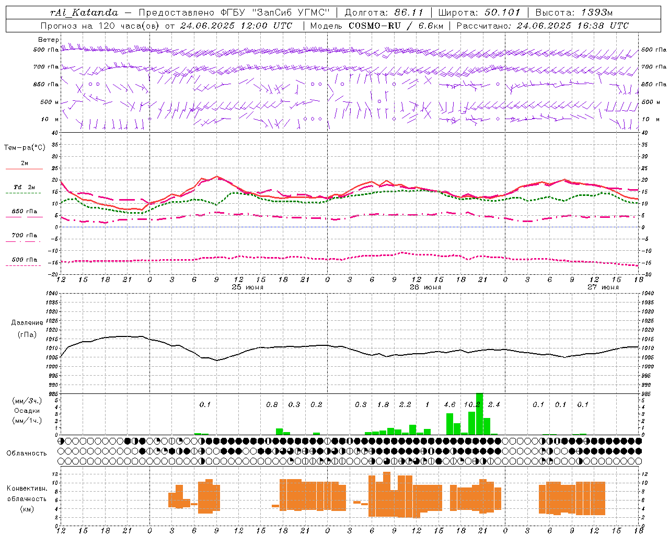
Task: Click the Прогноз на 120 часа(ов) text
Action: click(101, 26)
